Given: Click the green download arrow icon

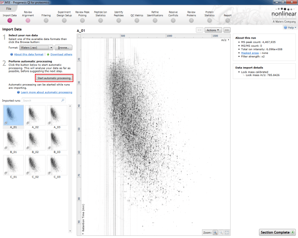Looking at the screenshot, I should 48,54.
